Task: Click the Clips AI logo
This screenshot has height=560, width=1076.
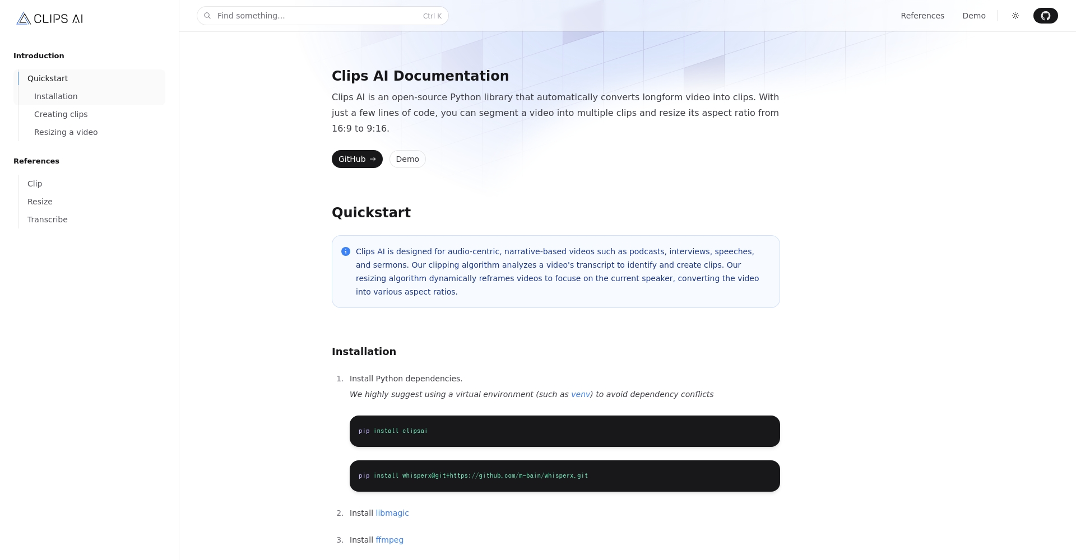Action: (x=50, y=18)
